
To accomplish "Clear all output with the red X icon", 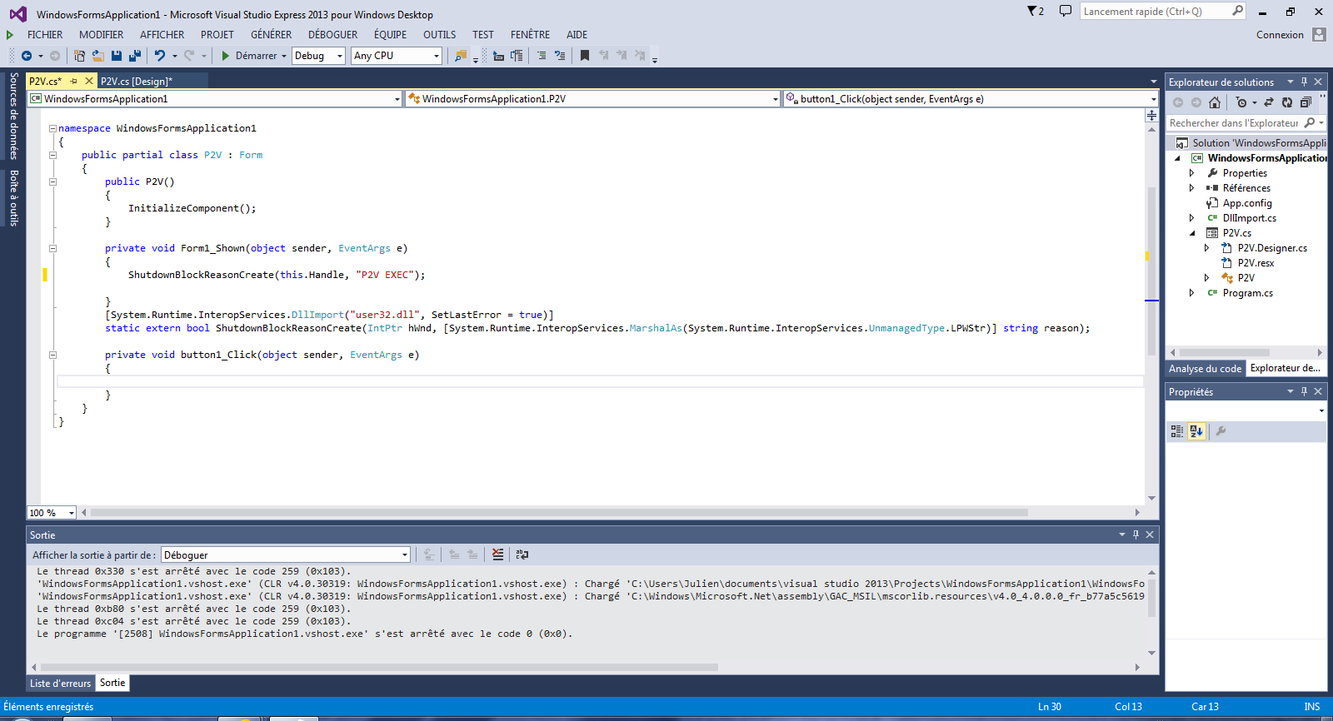I will (497, 554).
